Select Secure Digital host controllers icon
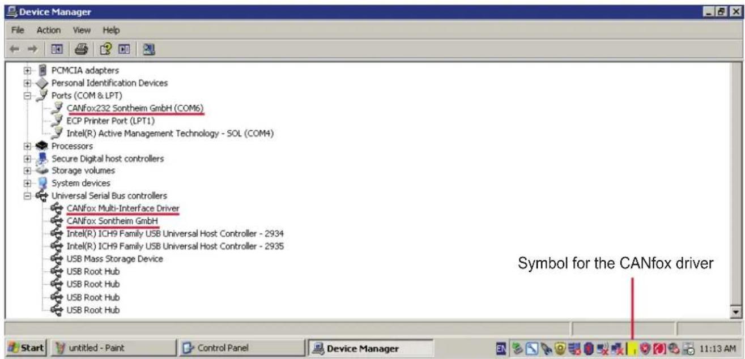The height and width of the screenshot is (359, 745). point(42,158)
